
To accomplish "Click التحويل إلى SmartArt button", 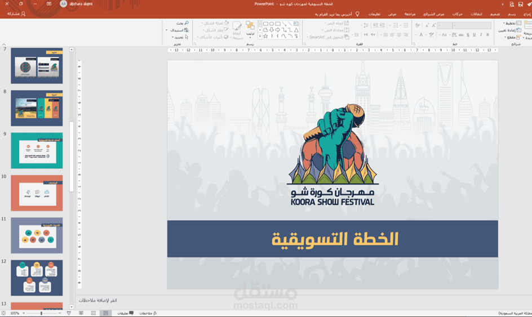I will tap(328, 37).
